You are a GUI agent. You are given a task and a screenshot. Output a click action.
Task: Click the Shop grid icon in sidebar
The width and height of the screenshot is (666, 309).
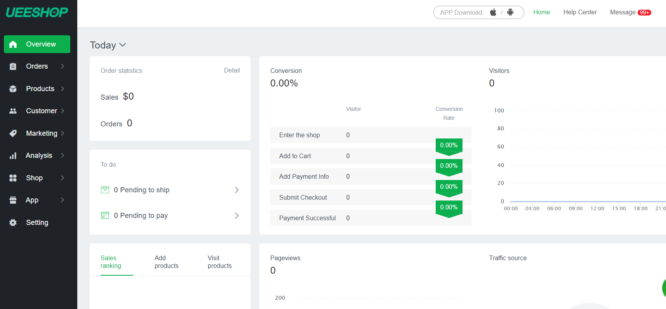13,178
